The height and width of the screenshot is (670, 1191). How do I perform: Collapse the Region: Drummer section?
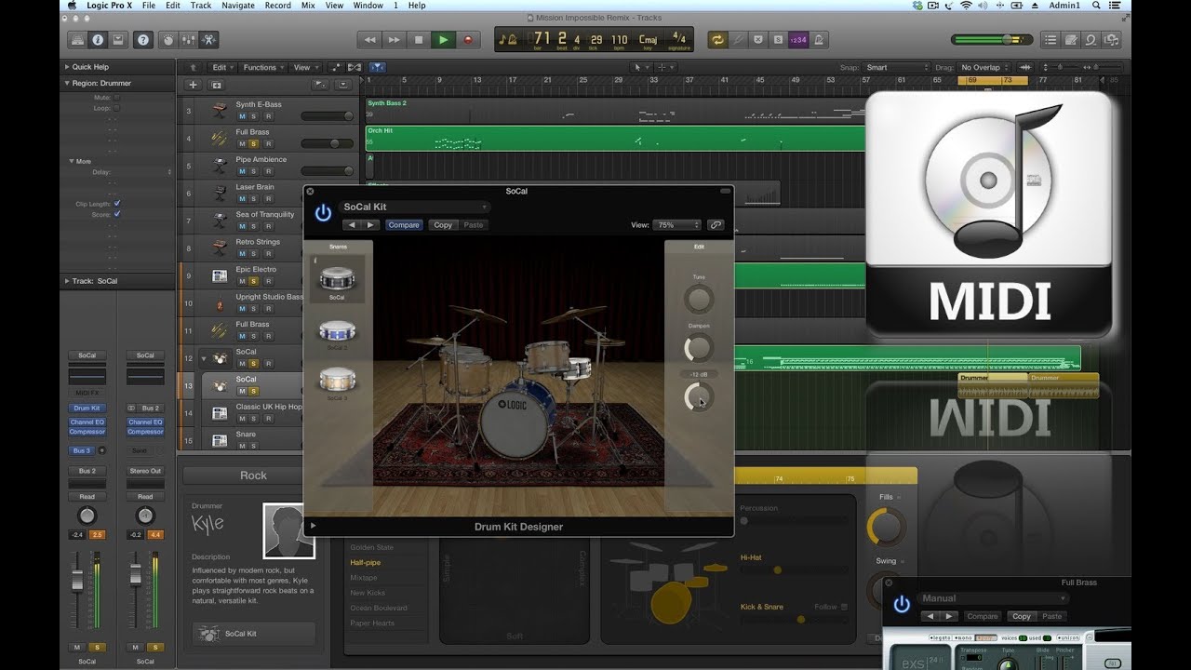point(67,83)
